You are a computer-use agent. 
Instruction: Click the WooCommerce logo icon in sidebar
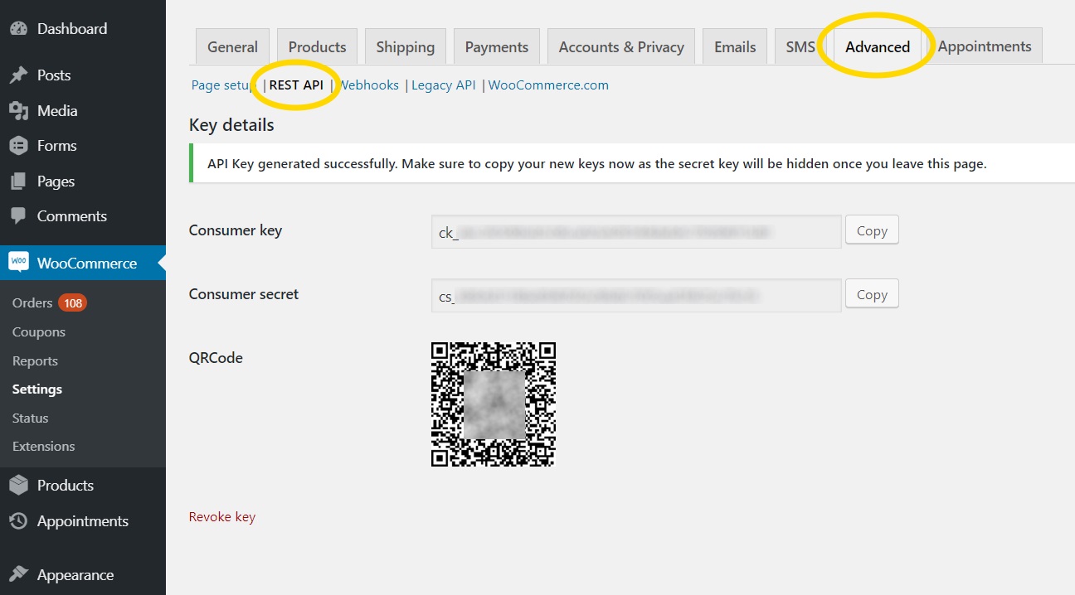click(18, 263)
